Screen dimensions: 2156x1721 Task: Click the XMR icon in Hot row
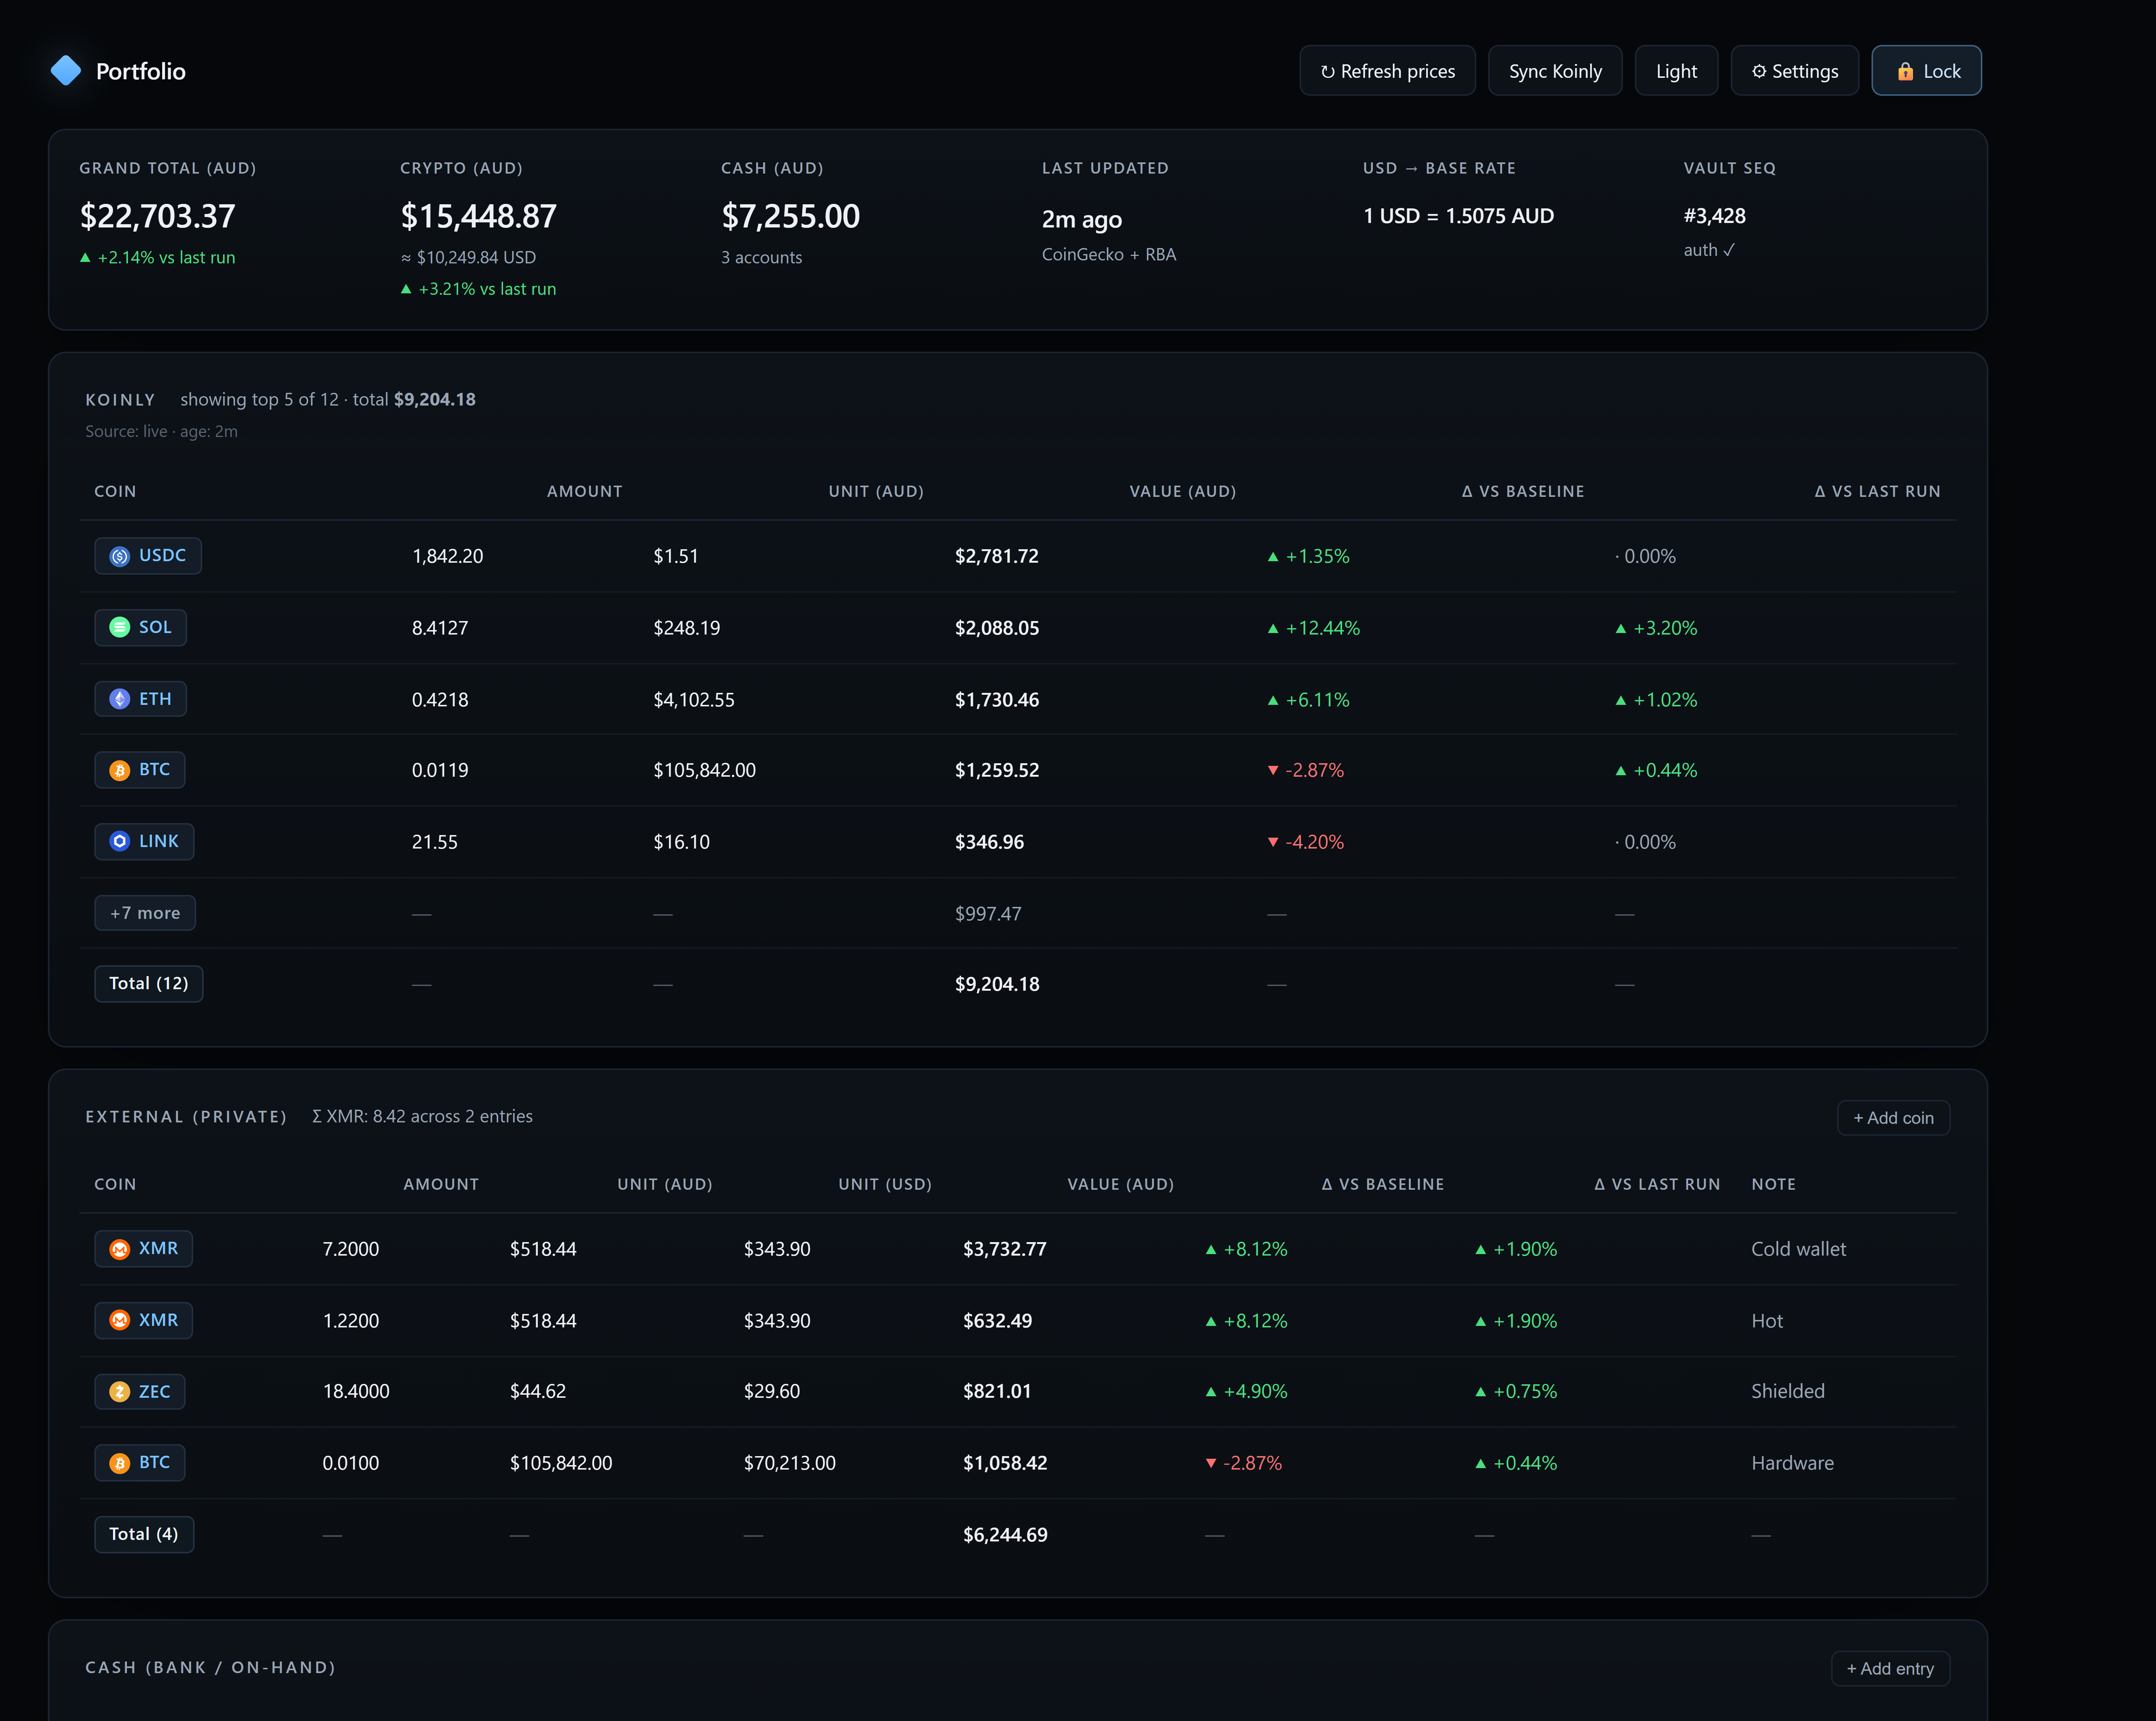120,1320
